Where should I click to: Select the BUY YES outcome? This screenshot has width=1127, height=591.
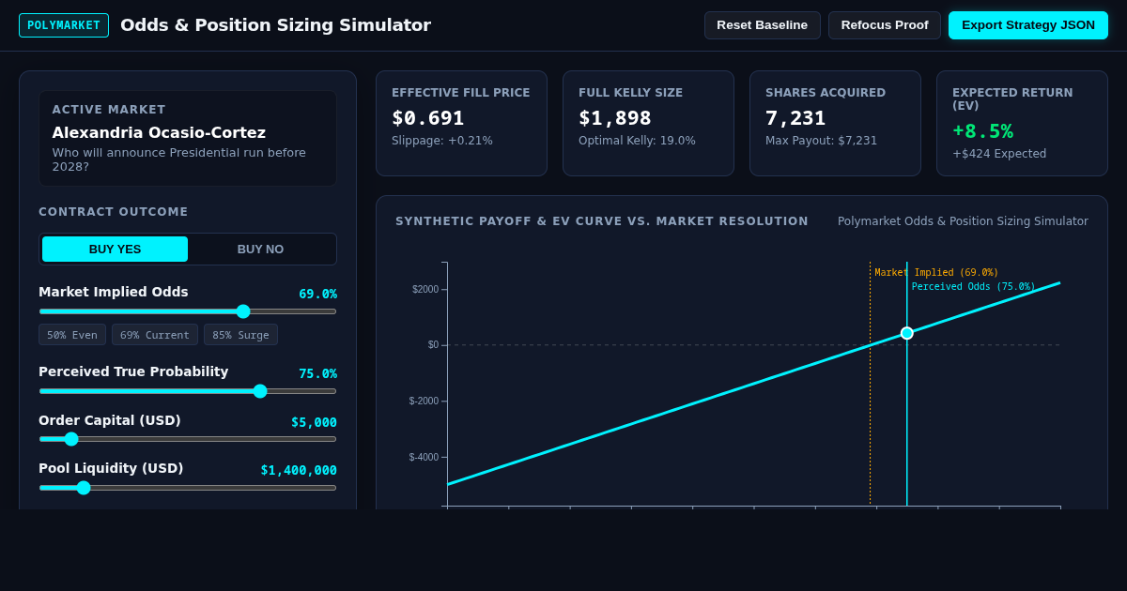[x=115, y=250]
